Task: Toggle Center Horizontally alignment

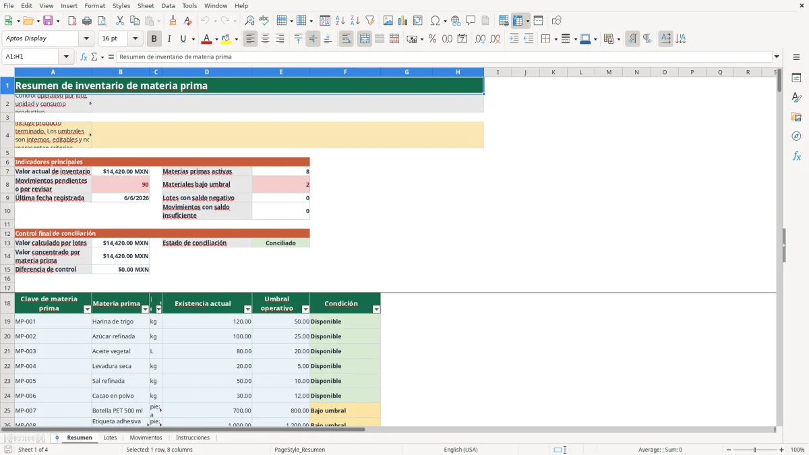Action: click(x=266, y=39)
